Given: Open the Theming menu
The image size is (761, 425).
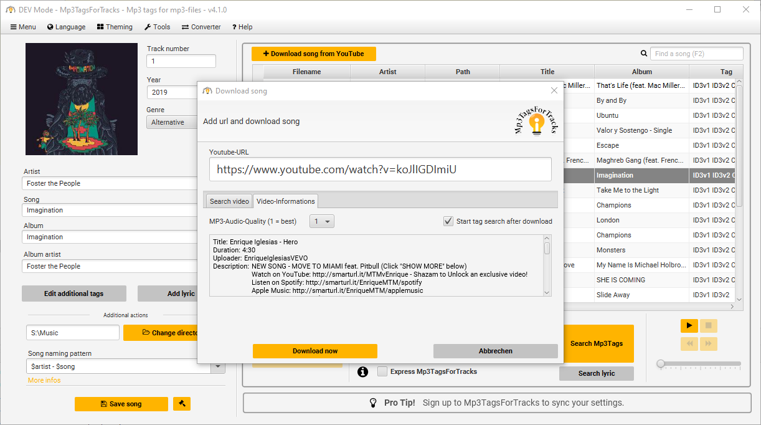Looking at the screenshot, I should [115, 27].
